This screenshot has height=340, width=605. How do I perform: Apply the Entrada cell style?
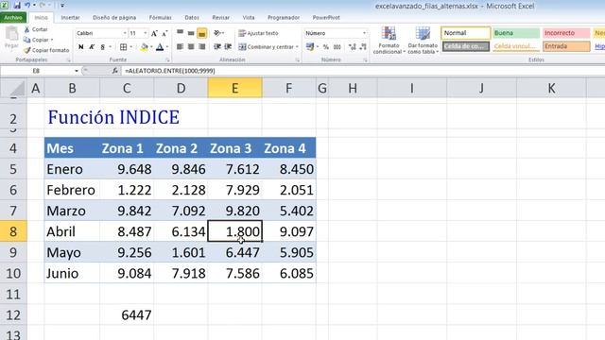coord(566,46)
